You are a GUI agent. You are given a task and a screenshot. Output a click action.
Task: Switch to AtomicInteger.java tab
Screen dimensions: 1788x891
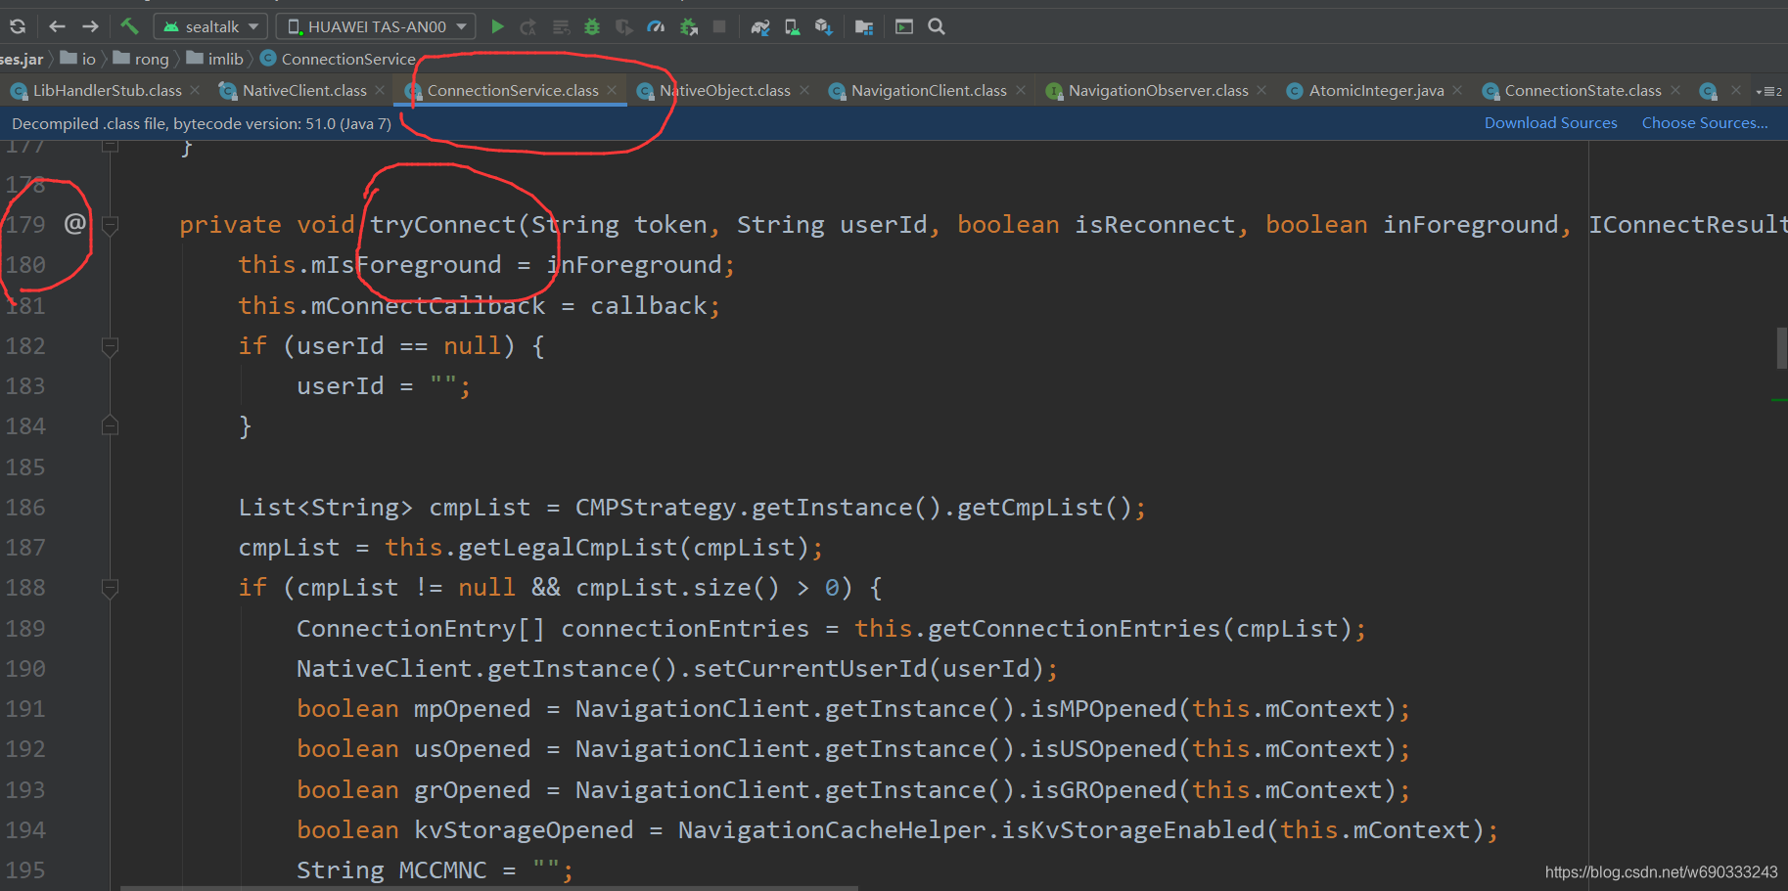1376,90
